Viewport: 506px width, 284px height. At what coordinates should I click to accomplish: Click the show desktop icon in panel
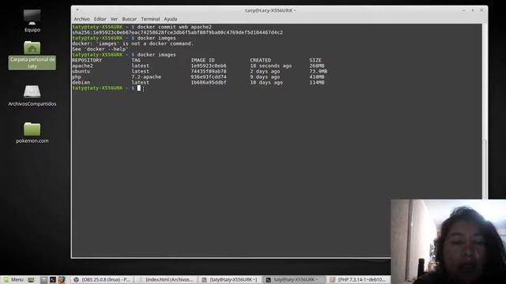click(x=31, y=280)
